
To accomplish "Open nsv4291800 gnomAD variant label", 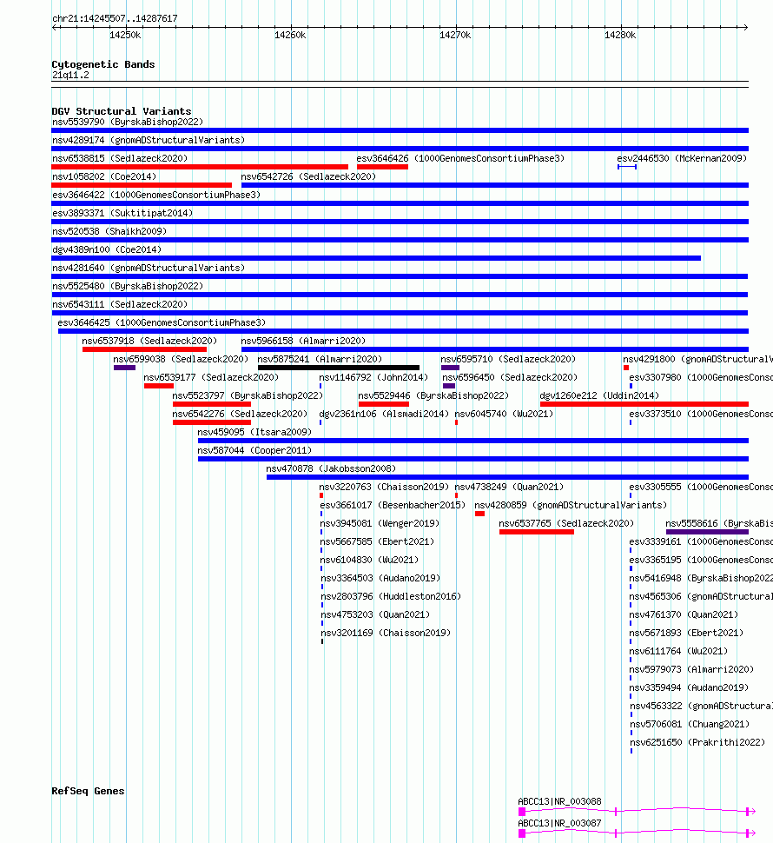I will (x=697, y=360).
